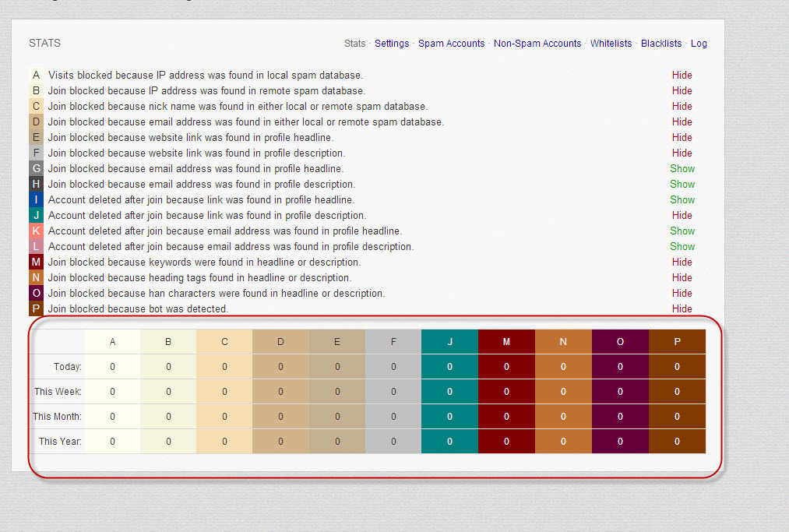Image resolution: width=789 pixels, height=532 pixels.
Task: Open the Blacklists section
Action: [660, 44]
